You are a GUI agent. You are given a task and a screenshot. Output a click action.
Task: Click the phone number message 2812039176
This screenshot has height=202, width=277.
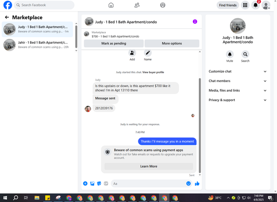tap(104, 108)
